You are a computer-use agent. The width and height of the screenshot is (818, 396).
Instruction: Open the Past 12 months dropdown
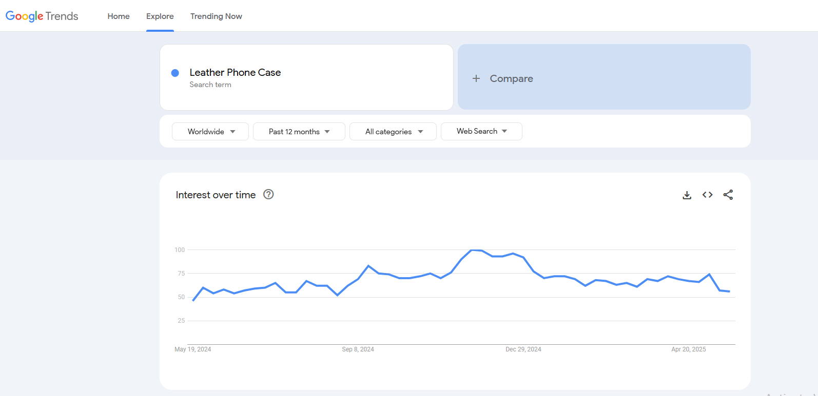pos(299,132)
